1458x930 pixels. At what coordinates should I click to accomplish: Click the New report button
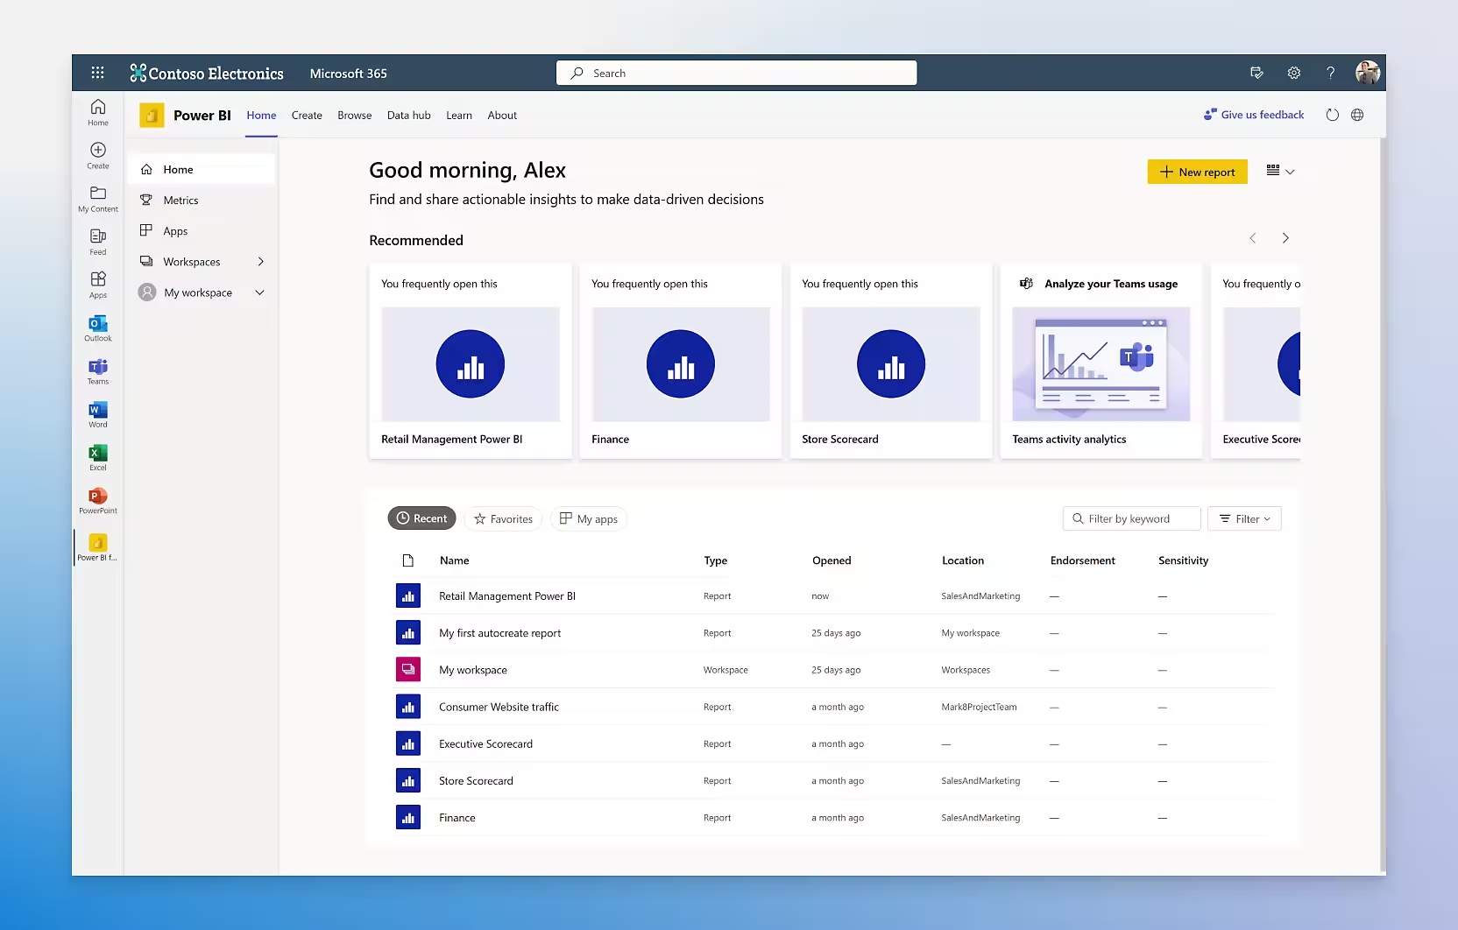[x=1197, y=173]
